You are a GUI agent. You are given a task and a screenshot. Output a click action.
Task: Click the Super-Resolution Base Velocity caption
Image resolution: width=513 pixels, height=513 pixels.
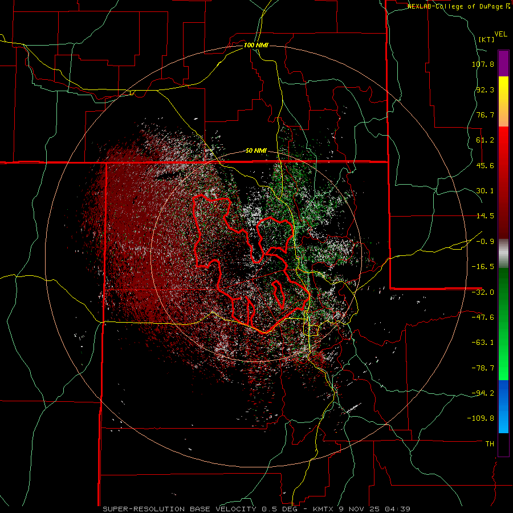(256, 509)
